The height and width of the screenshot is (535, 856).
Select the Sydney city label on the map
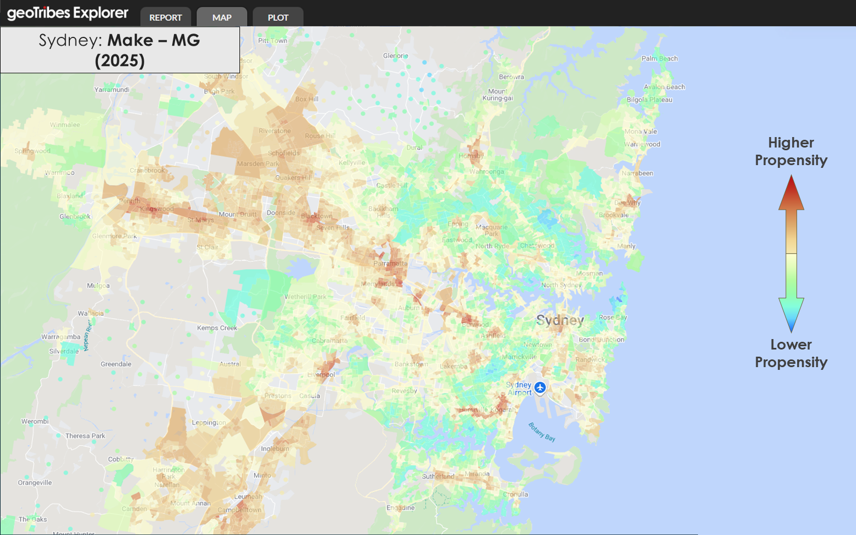(560, 320)
